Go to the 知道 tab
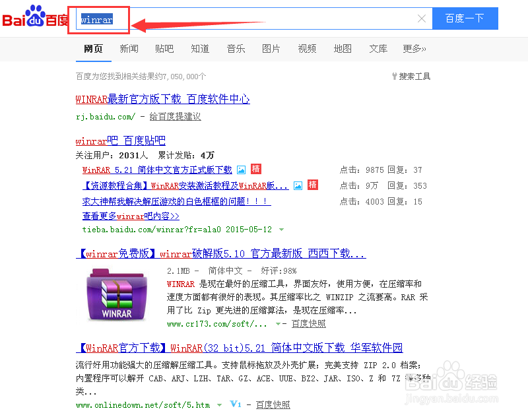528x417 pixels. 200,49
